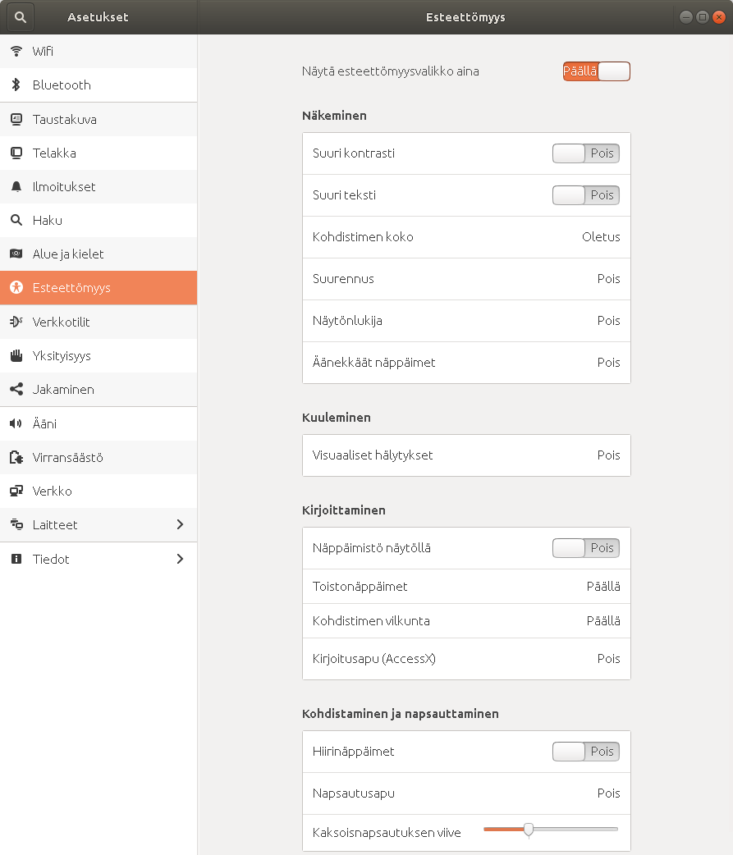Open Bluetooth settings via its icon

click(x=16, y=85)
